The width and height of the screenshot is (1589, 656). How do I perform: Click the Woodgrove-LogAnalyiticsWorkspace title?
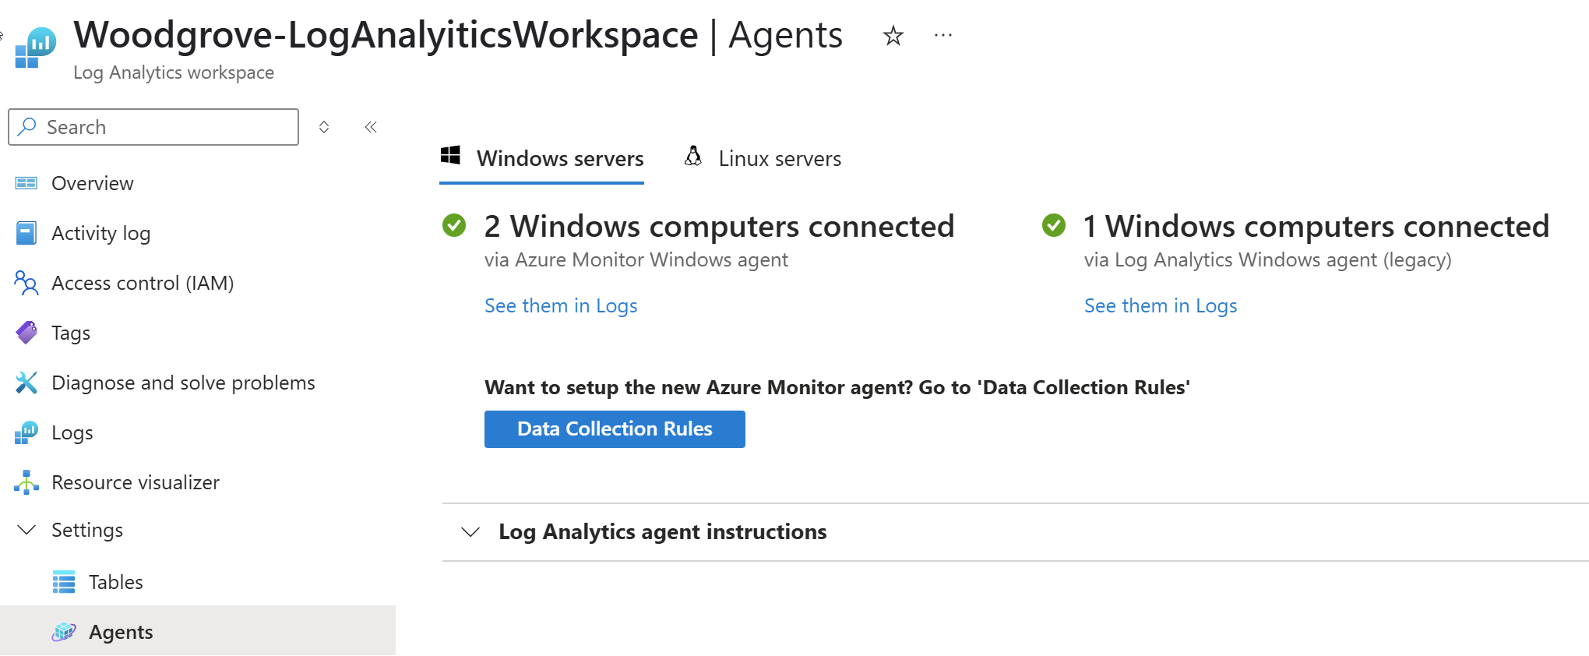386,36
